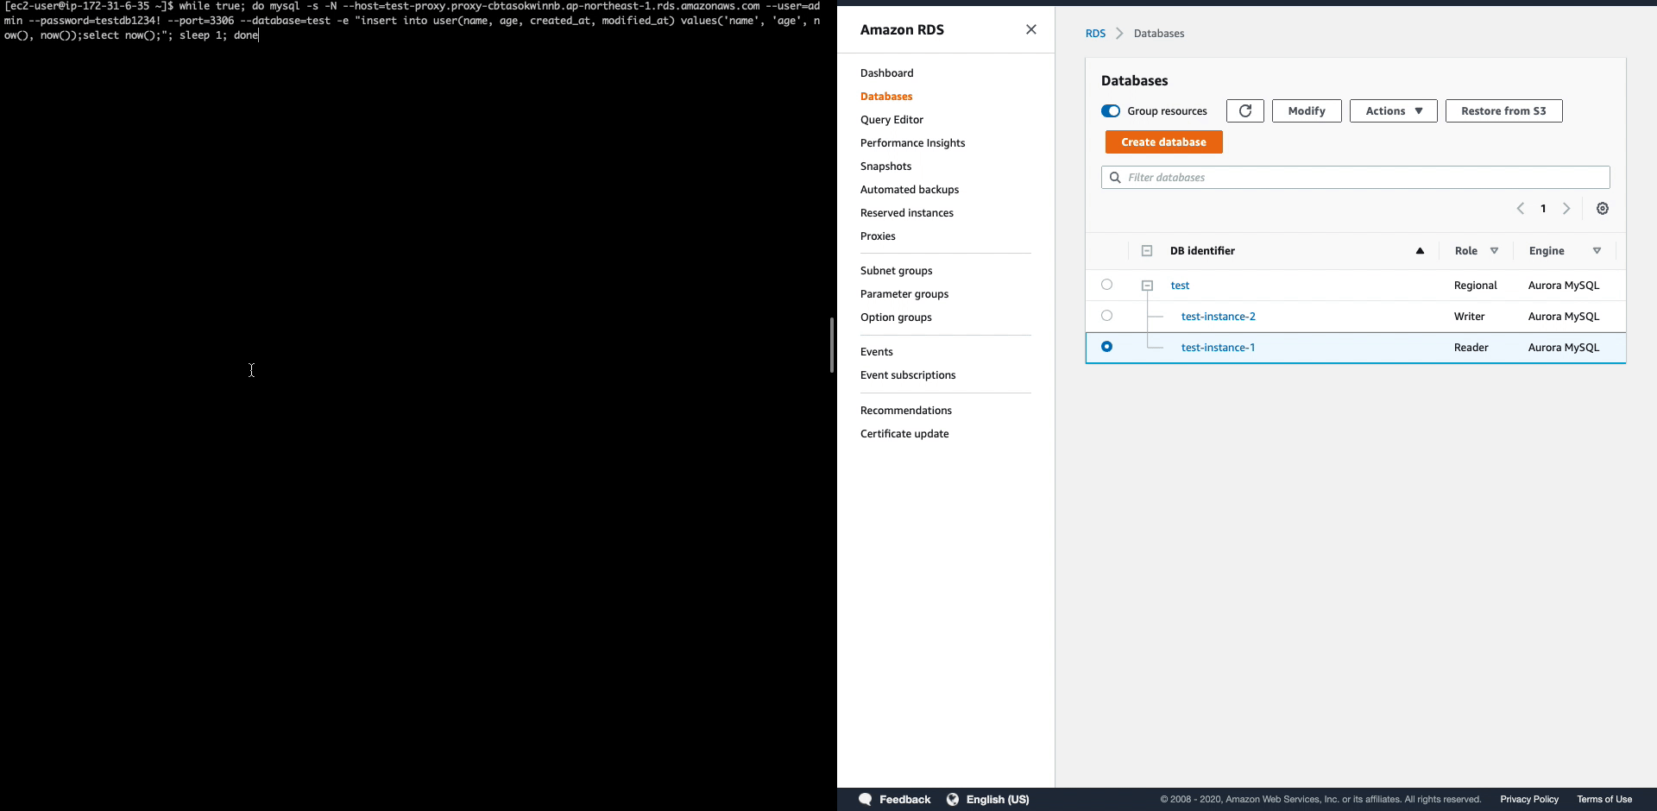Click the Writer role cell
The height and width of the screenshot is (811, 1657).
1469,316
